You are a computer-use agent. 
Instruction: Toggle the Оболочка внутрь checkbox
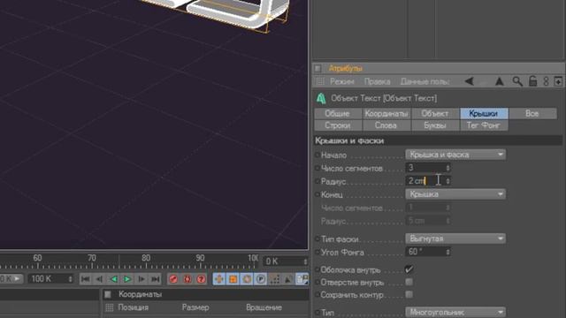point(409,269)
